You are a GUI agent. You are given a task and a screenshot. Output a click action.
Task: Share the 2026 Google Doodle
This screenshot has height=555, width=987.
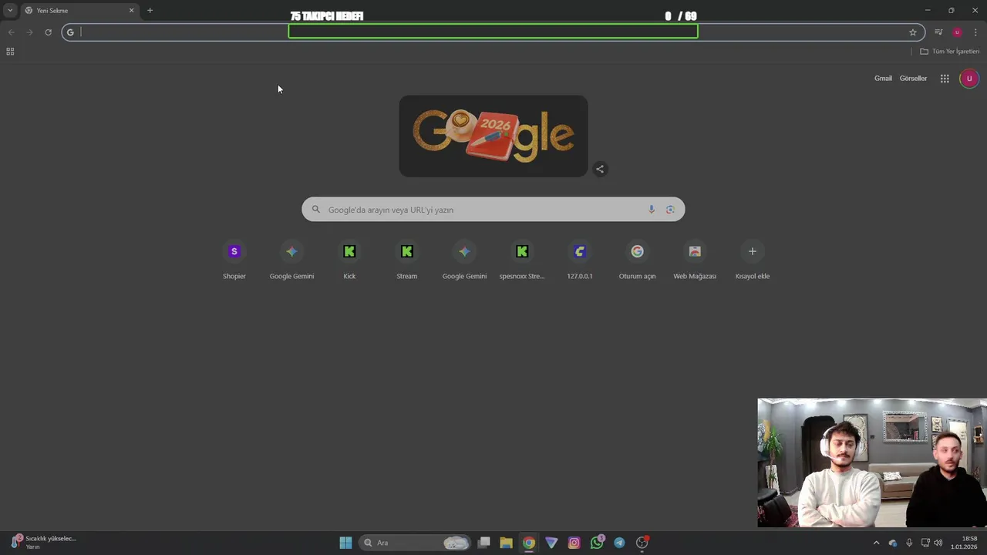[600, 169]
